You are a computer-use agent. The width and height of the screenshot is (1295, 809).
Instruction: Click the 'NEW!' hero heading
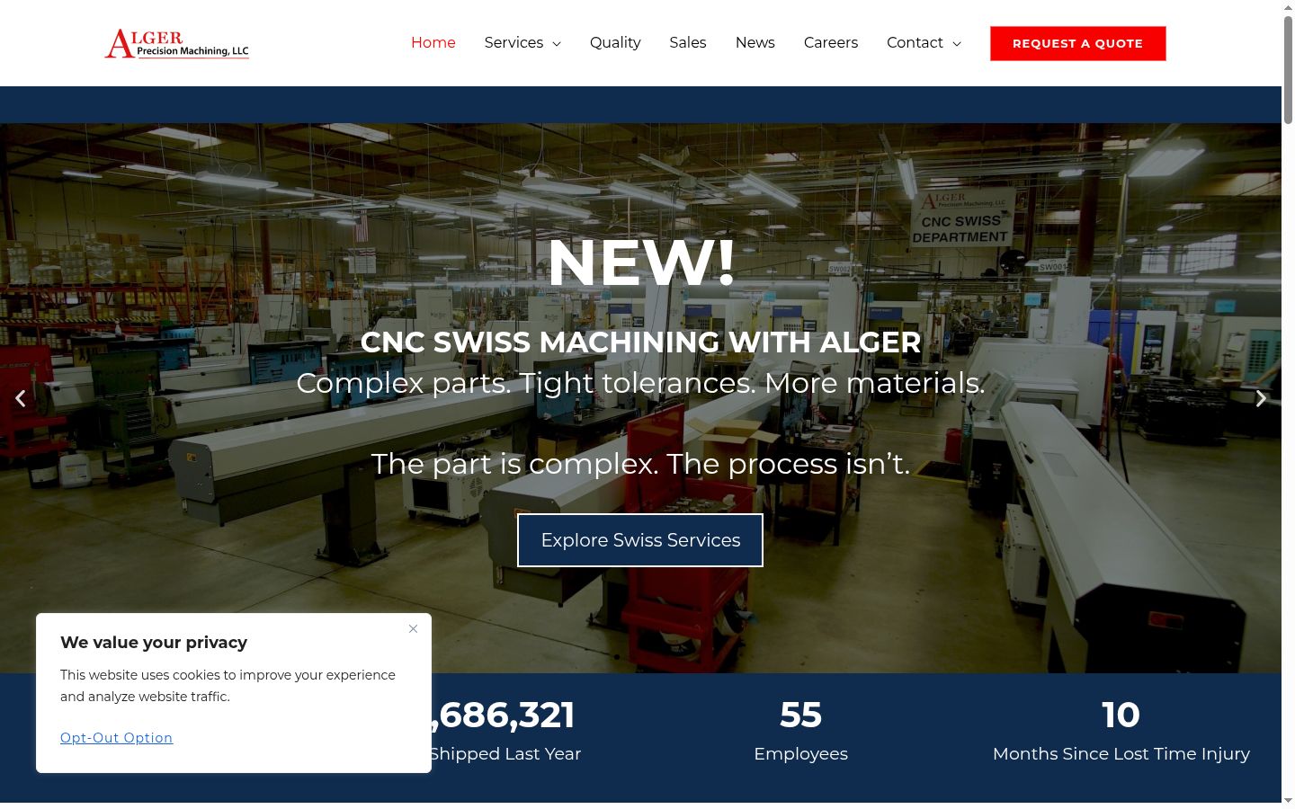click(641, 262)
